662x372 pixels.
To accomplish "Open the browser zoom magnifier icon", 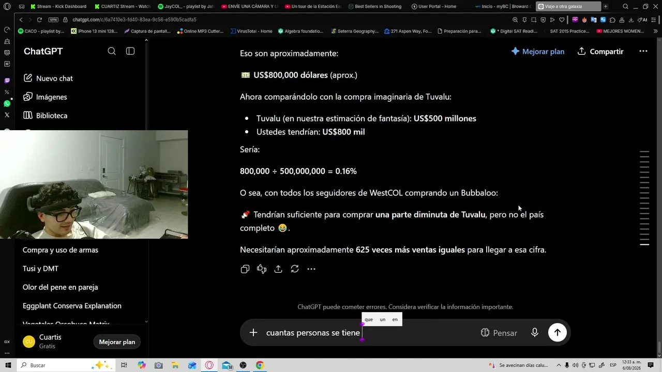I will pyautogui.click(x=515, y=20).
